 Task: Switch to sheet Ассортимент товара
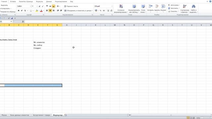[41, 115]
